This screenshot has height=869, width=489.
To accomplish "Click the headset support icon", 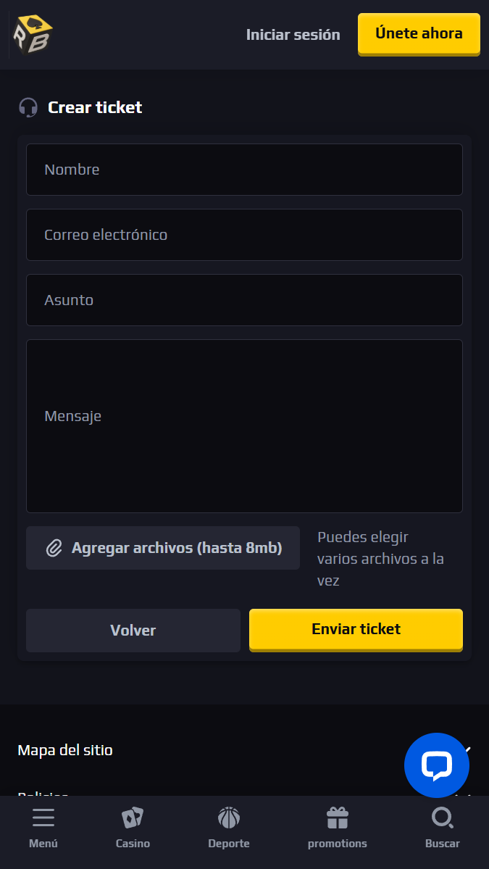I will [28, 108].
